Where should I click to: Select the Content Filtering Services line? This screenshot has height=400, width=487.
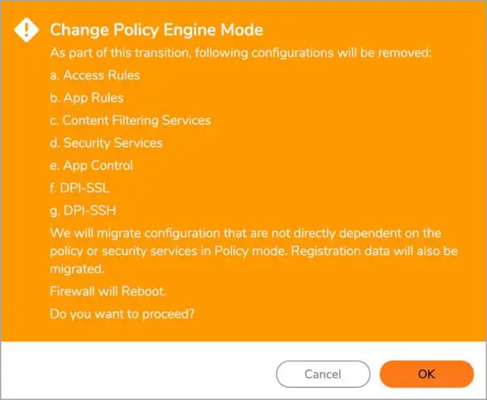[x=130, y=120]
